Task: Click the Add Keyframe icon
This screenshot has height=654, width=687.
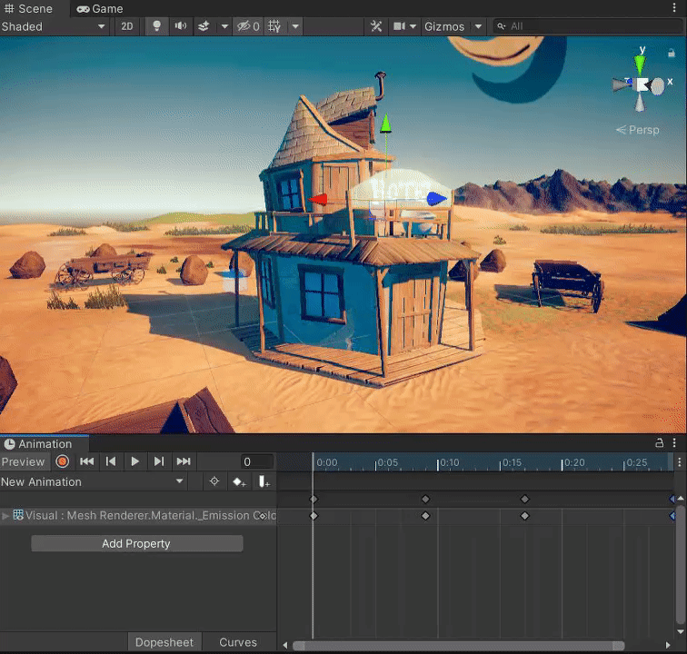Action: pos(239,482)
